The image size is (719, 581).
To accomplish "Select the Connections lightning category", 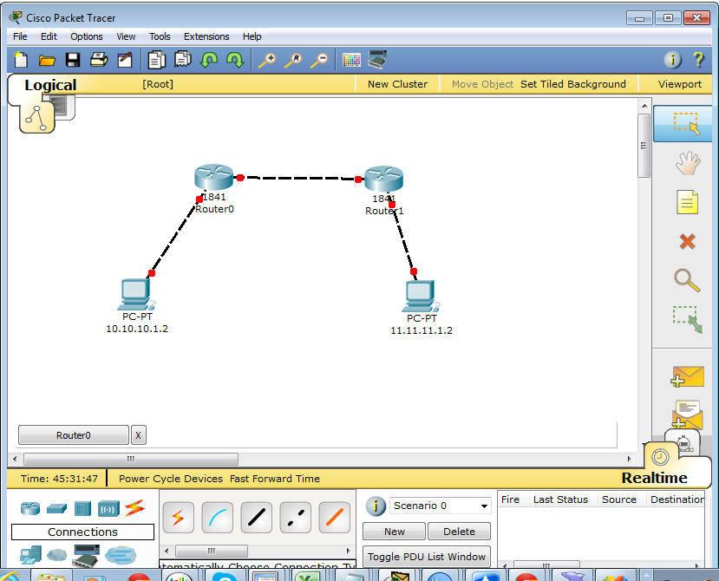I will (x=134, y=507).
